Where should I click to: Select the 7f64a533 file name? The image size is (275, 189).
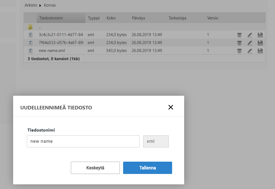point(61,43)
